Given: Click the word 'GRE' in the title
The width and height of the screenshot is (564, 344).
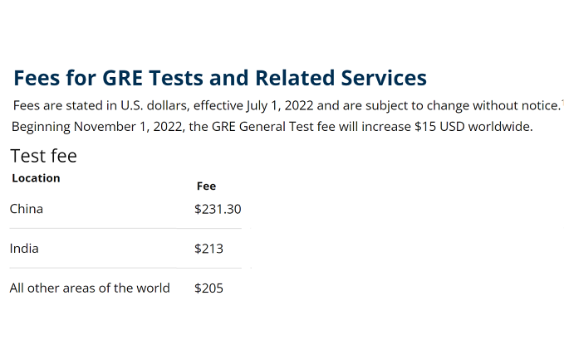Looking at the screenshot, I should (122, 78).
